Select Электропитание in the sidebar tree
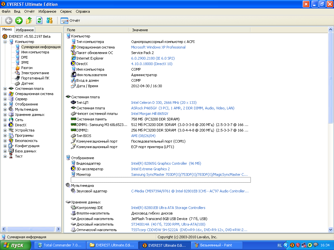The image size is (334, 250). tap(35, 73)
